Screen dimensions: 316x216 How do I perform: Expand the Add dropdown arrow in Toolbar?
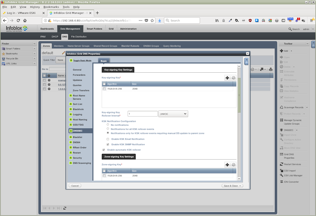click(x=291, y=51)
